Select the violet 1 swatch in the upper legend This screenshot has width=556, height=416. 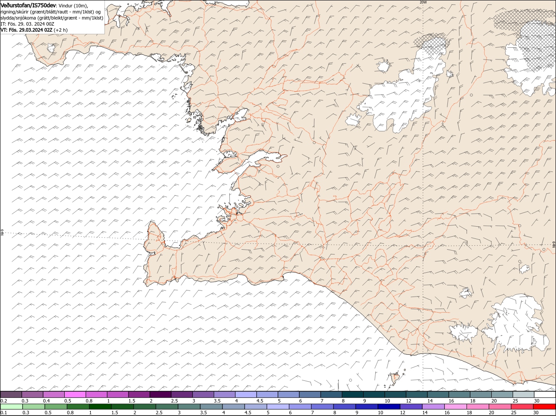tap(117, 394)
